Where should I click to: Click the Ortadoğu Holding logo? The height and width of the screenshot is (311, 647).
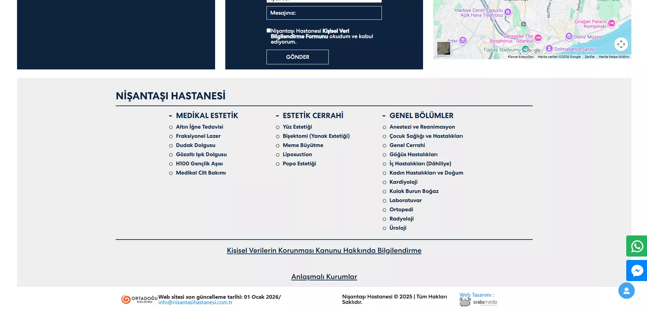click(x=139, y=299)
